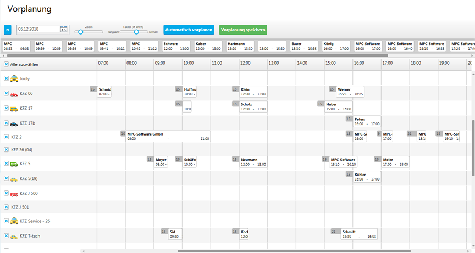Select the unassigned Schwarz 12:00–13:00 job card
475x253 pixels.
click(176, 46)
